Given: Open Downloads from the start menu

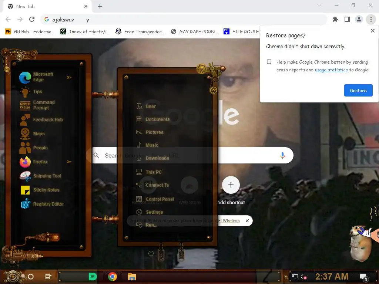Looking at the screenshot, I should [152, 158].
